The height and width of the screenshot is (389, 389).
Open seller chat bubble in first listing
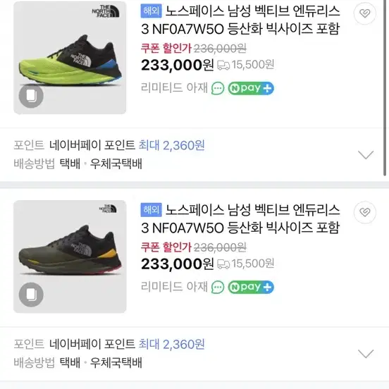(218, 88)
